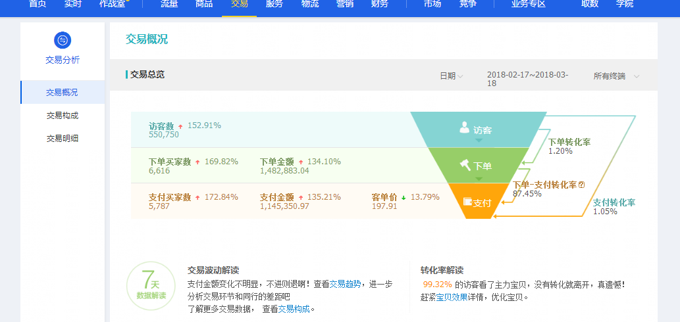This screenshot has height=322, width=680.
Task: Open the 服务 tab
Action: 275,5
